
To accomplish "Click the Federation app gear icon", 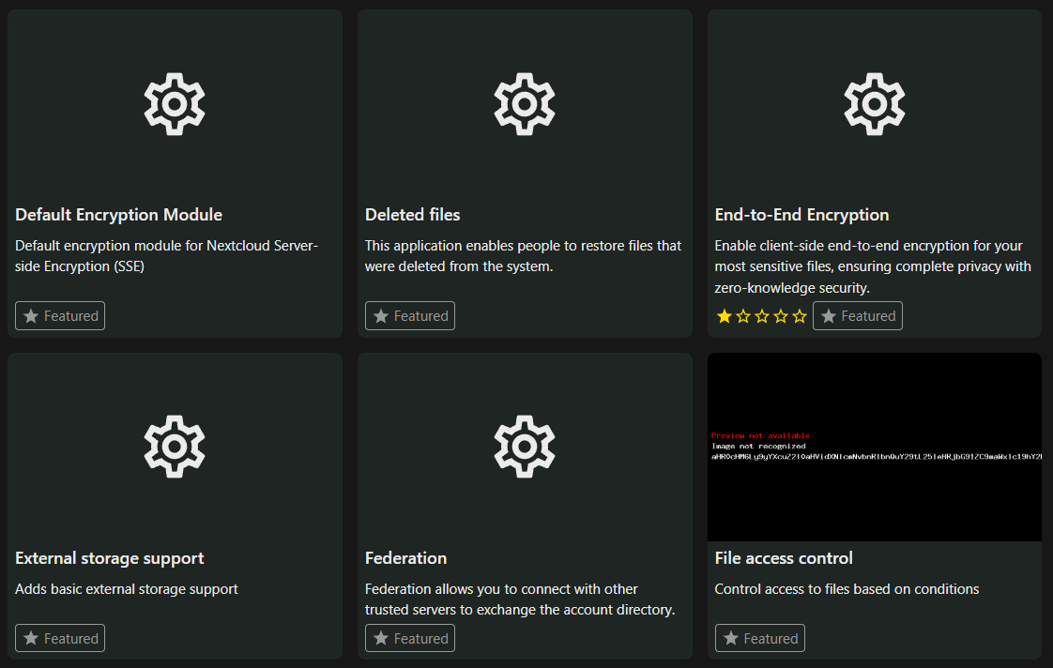I will (525, 447).
